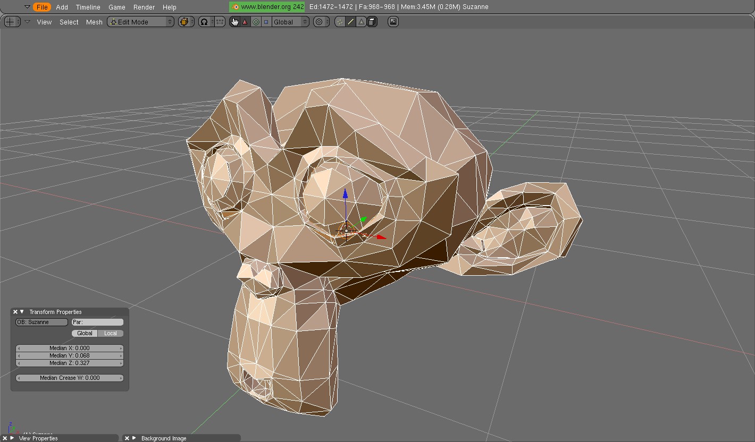
Task: Open the viewport draw type selector
Action: tap(186, 22)
